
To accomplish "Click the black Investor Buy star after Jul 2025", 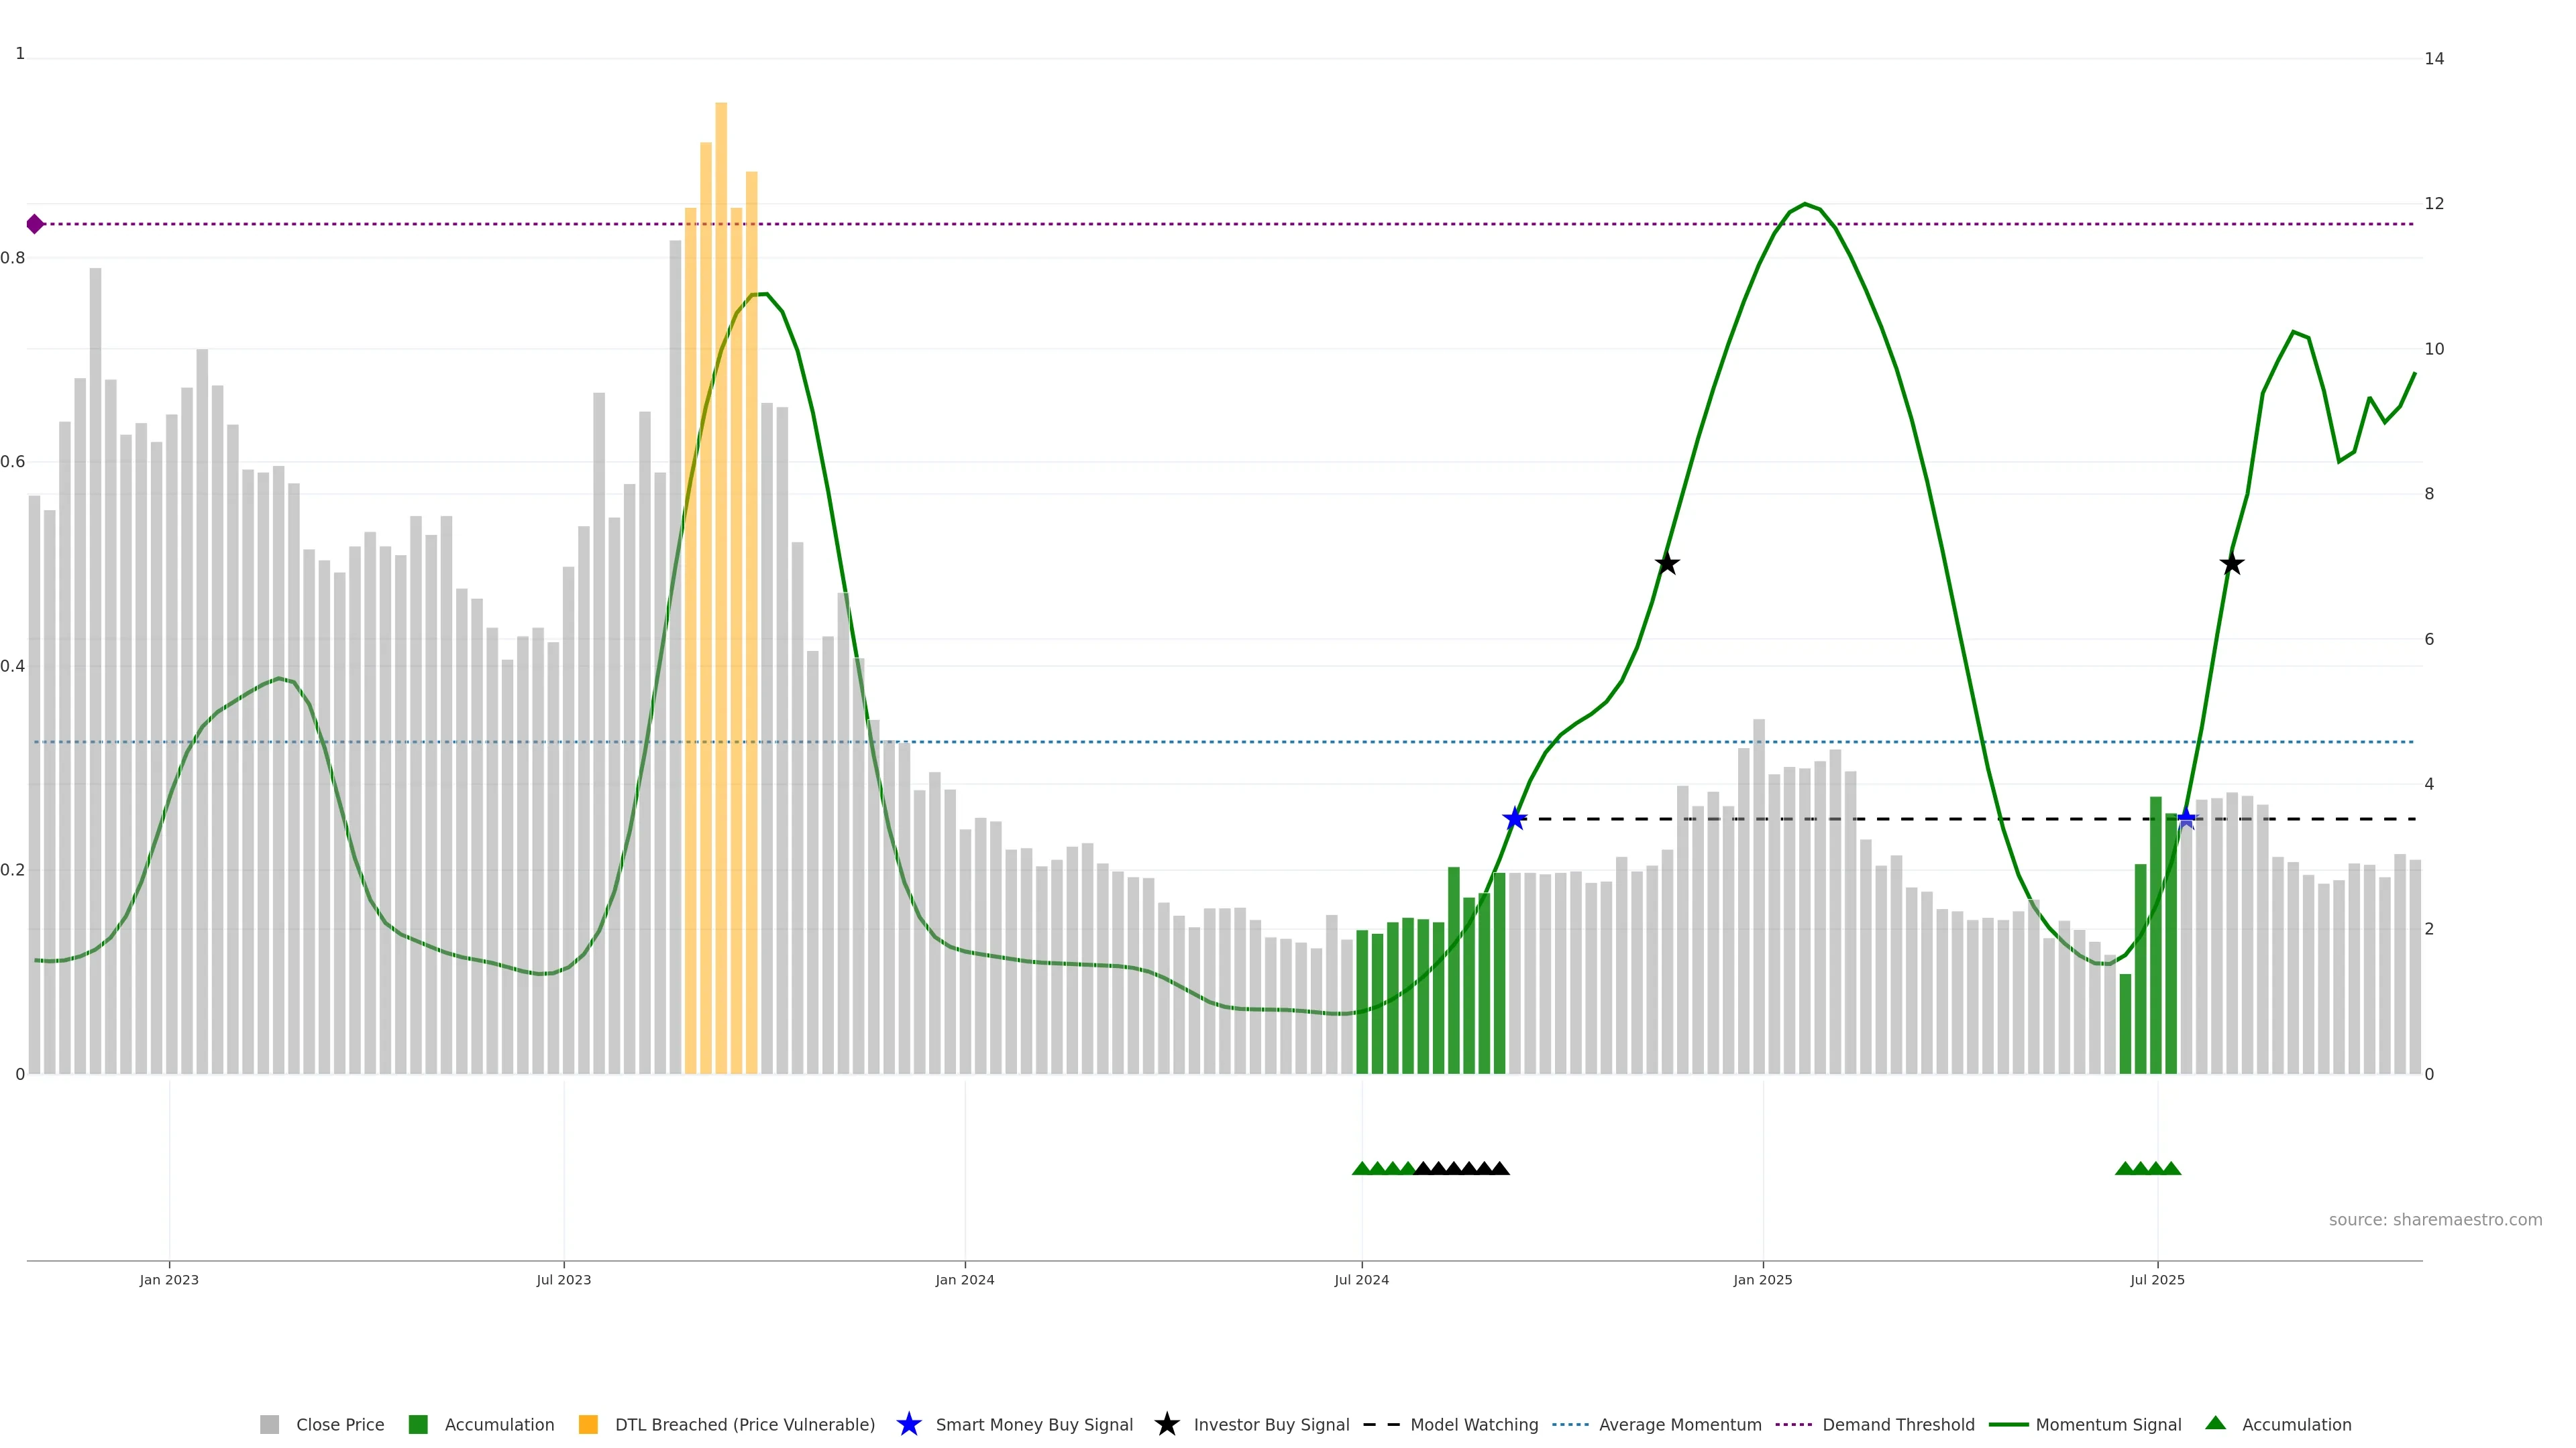I will pos(2231,564).
